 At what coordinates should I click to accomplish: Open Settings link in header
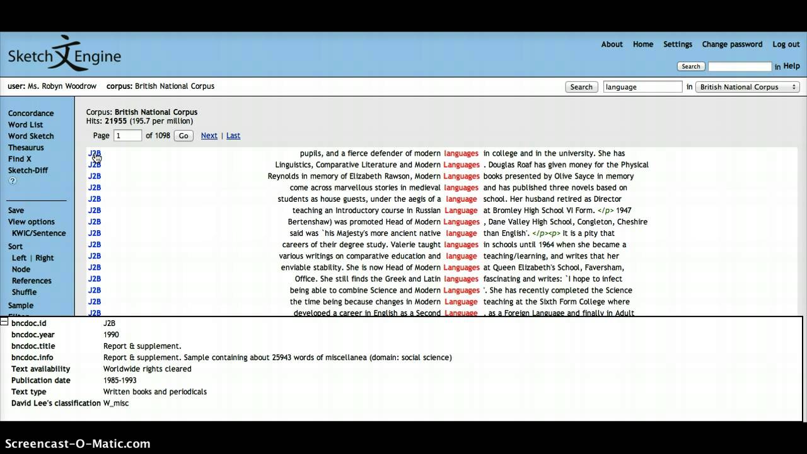point(678,44)
